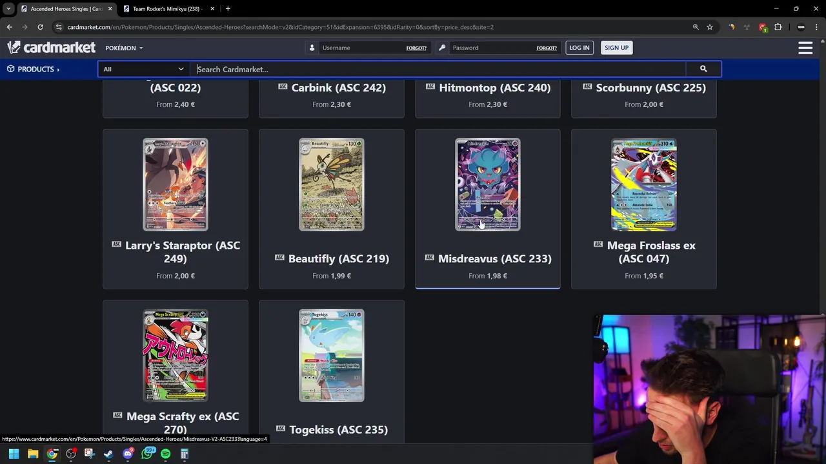Open Steam from taskbar

tap(108, 454)
